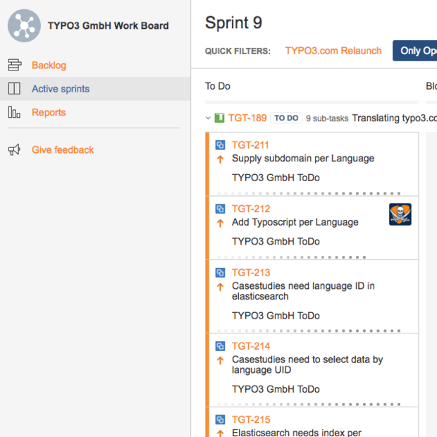437x437 pixels.
Task: Click the green story icon beside TGT-189
Action: pos(219,118)
